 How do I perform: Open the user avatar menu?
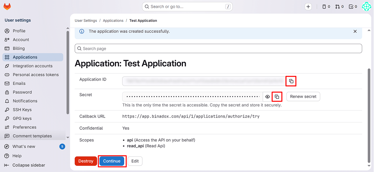(366, 7)
